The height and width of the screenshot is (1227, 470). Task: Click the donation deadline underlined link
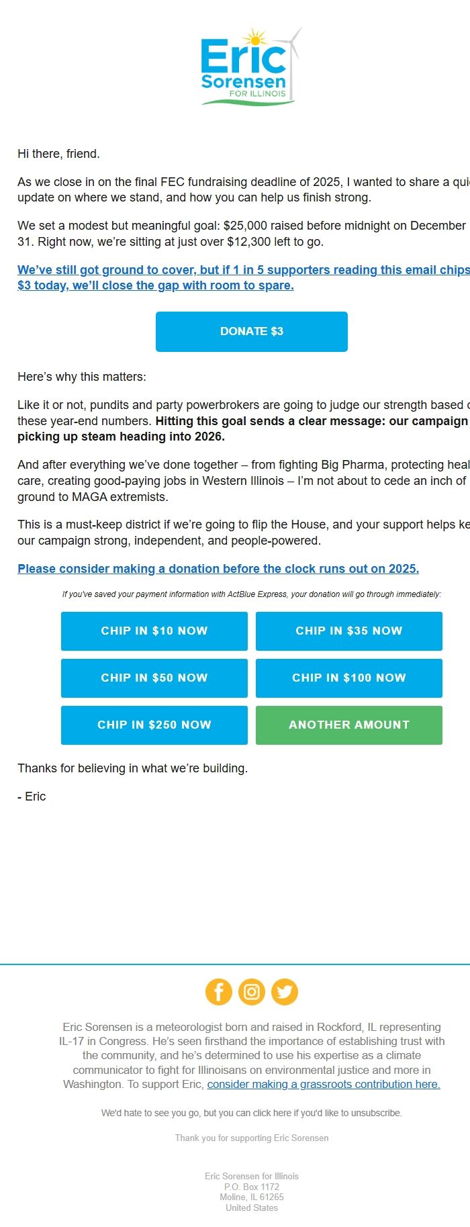click(x=219, y=568)
